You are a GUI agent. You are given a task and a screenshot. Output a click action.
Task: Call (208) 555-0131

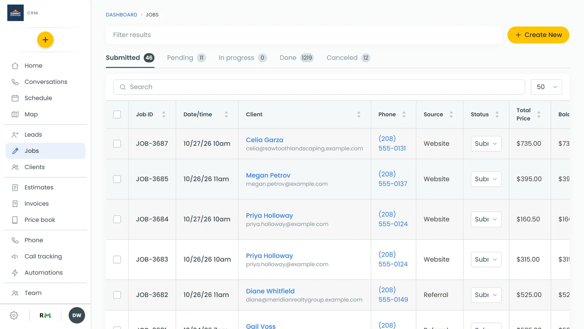coord(392,144)
